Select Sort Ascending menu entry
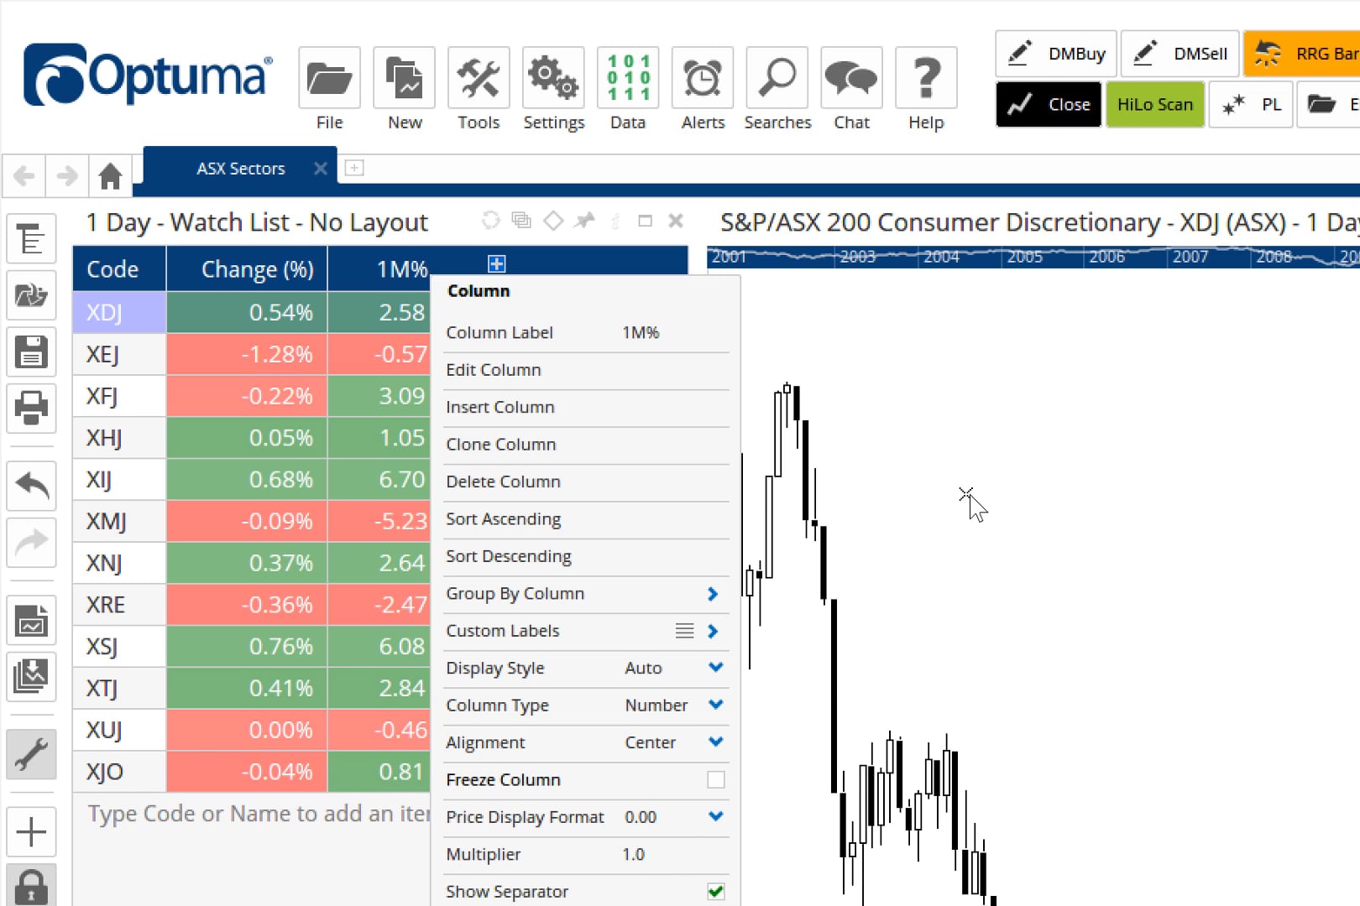The width and height of the screenshot is (1360, 906). pos(586,519)
